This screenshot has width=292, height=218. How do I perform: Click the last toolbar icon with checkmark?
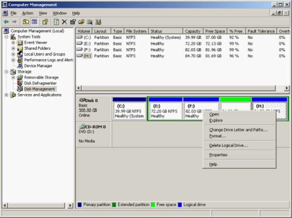click(x=98, y=22)
